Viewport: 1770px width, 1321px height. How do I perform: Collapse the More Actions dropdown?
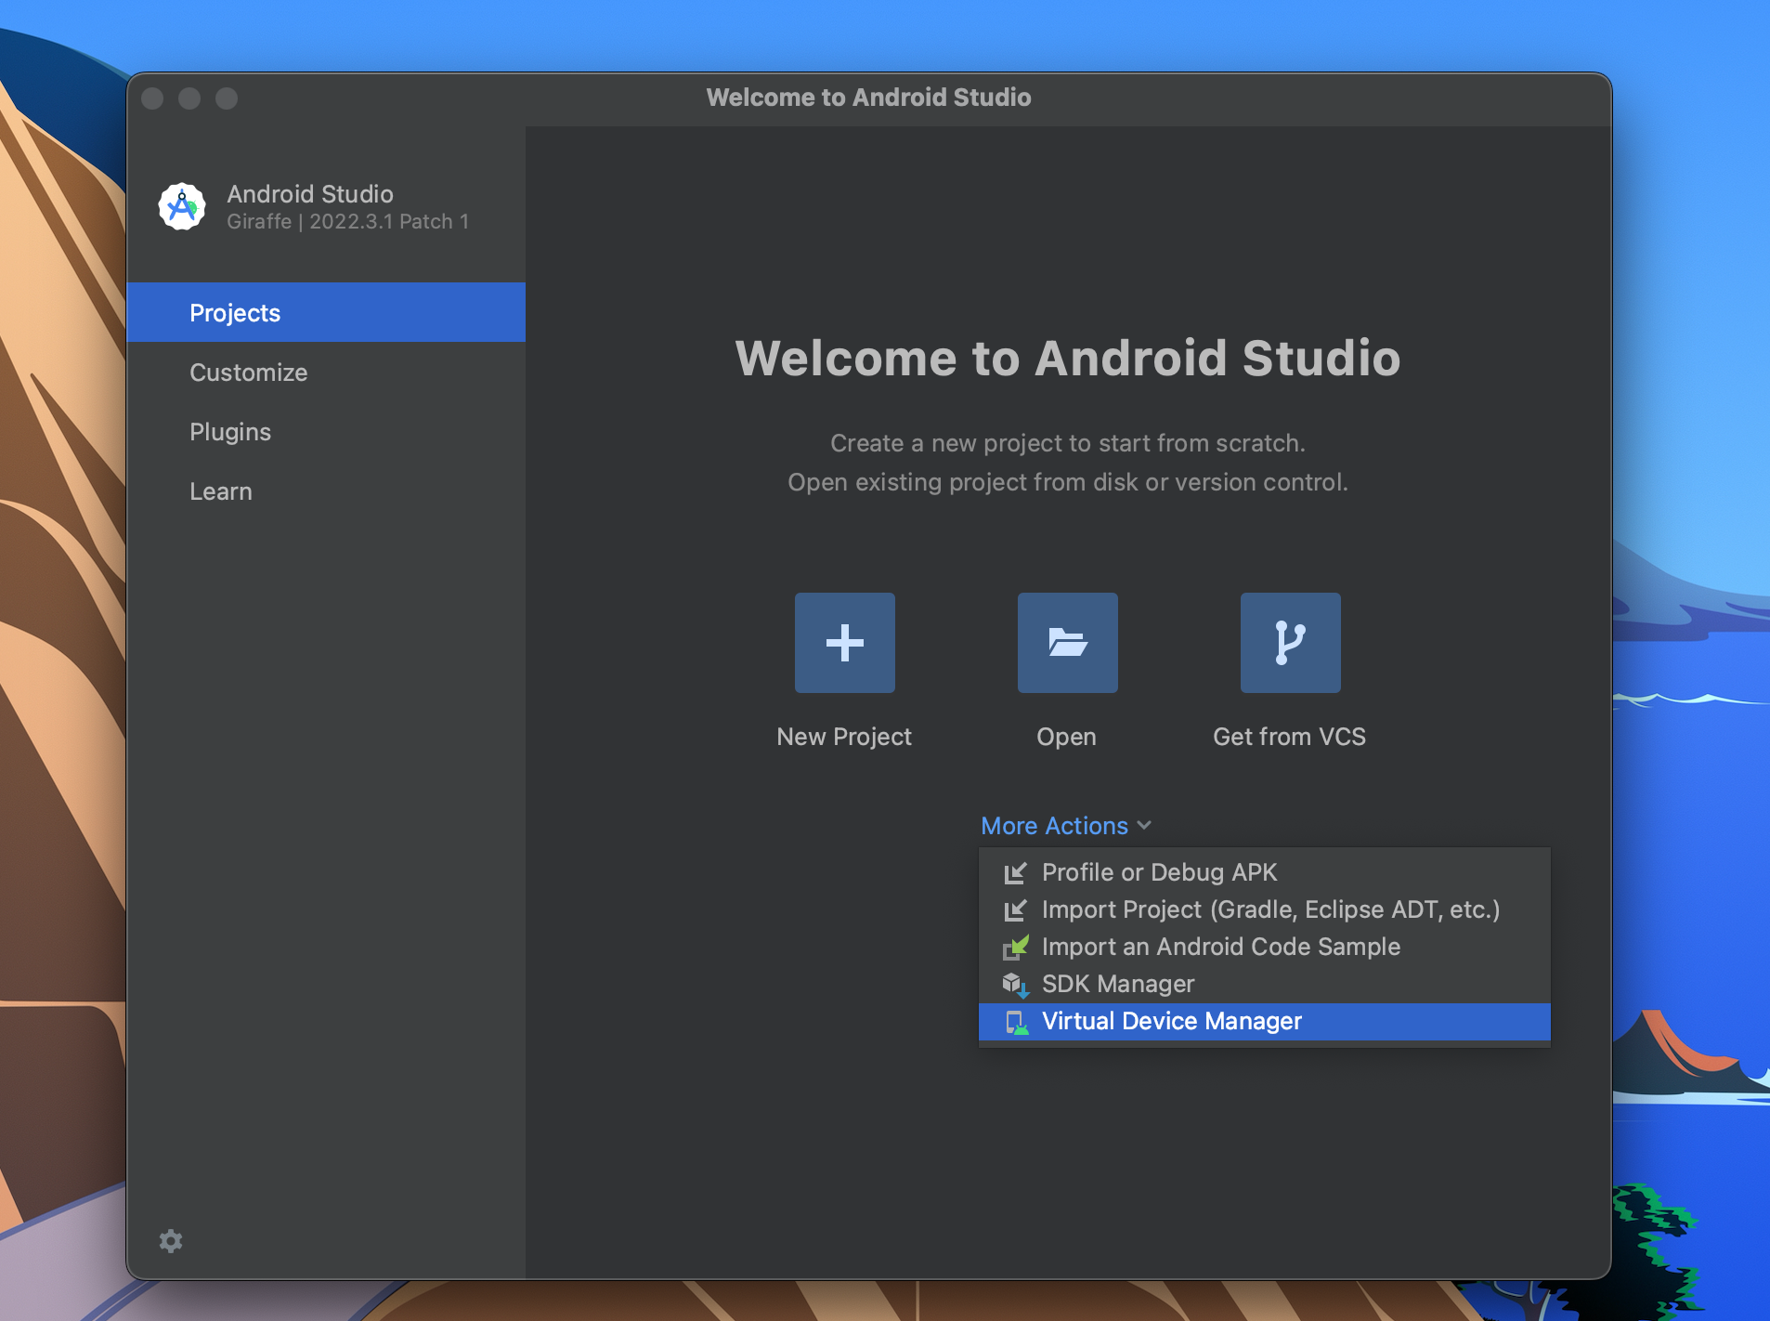[1066, 825]
